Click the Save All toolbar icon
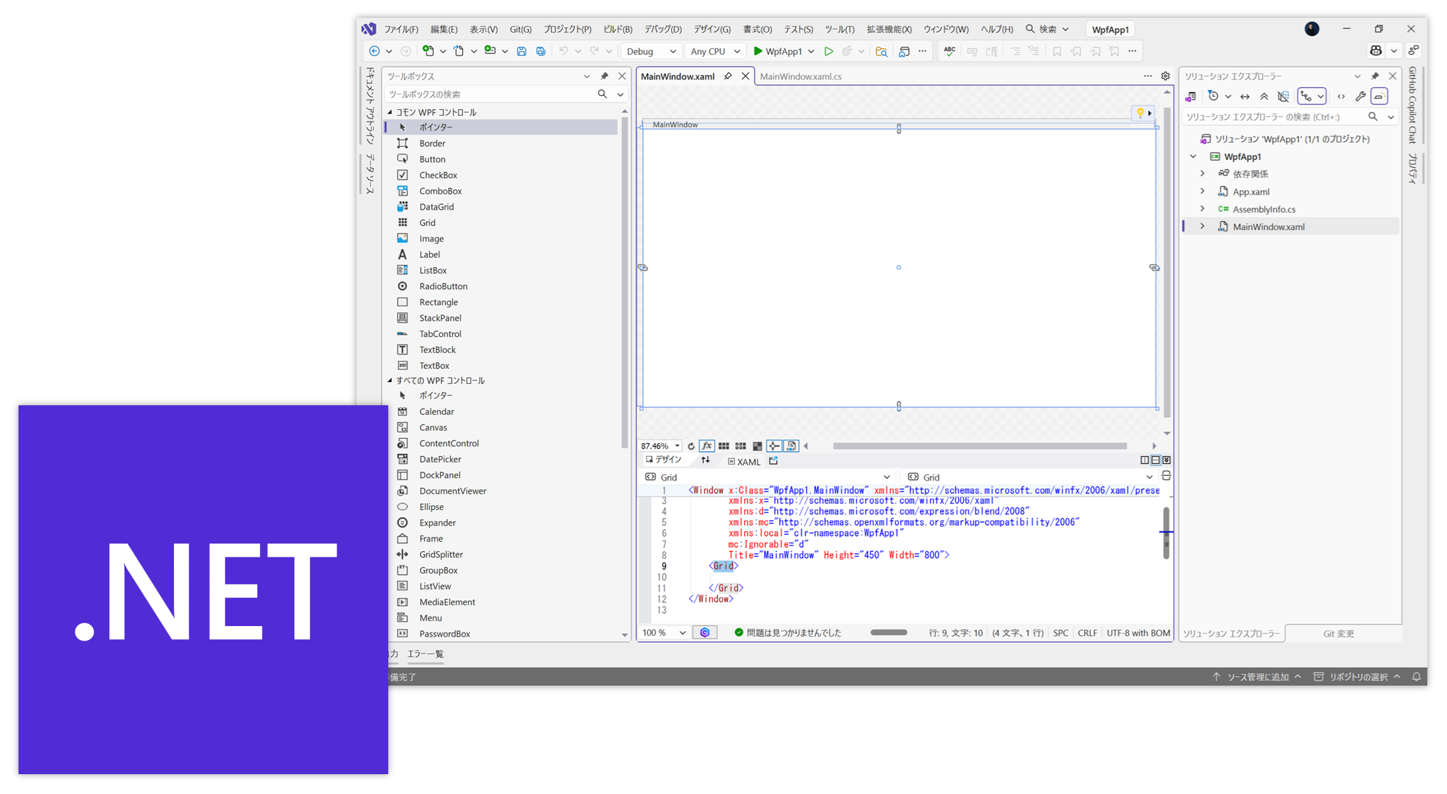The width and height of the screenshot is (1447, 794). pyautogui.click(x=540, y=51)
